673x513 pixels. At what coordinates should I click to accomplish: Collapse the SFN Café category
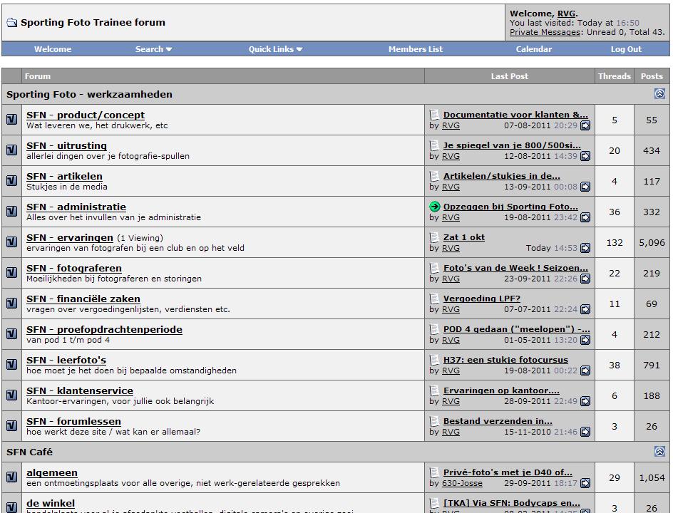coord(659,452)
